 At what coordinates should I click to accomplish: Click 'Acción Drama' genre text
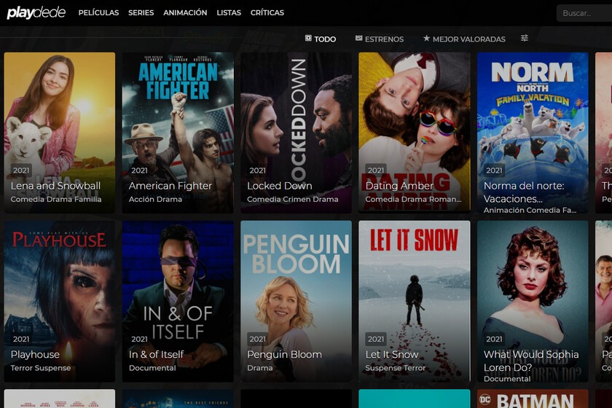[155, 199]
